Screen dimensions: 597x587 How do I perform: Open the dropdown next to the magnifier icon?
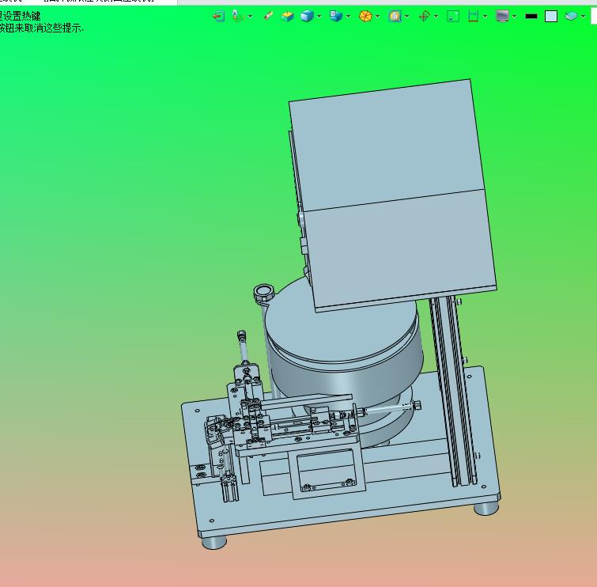tap(407, 17)
